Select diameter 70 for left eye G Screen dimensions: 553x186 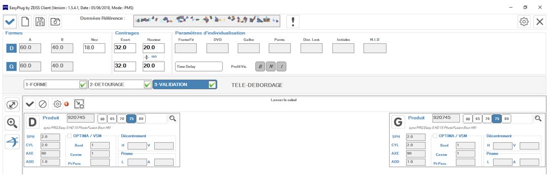tap(487, 119)
